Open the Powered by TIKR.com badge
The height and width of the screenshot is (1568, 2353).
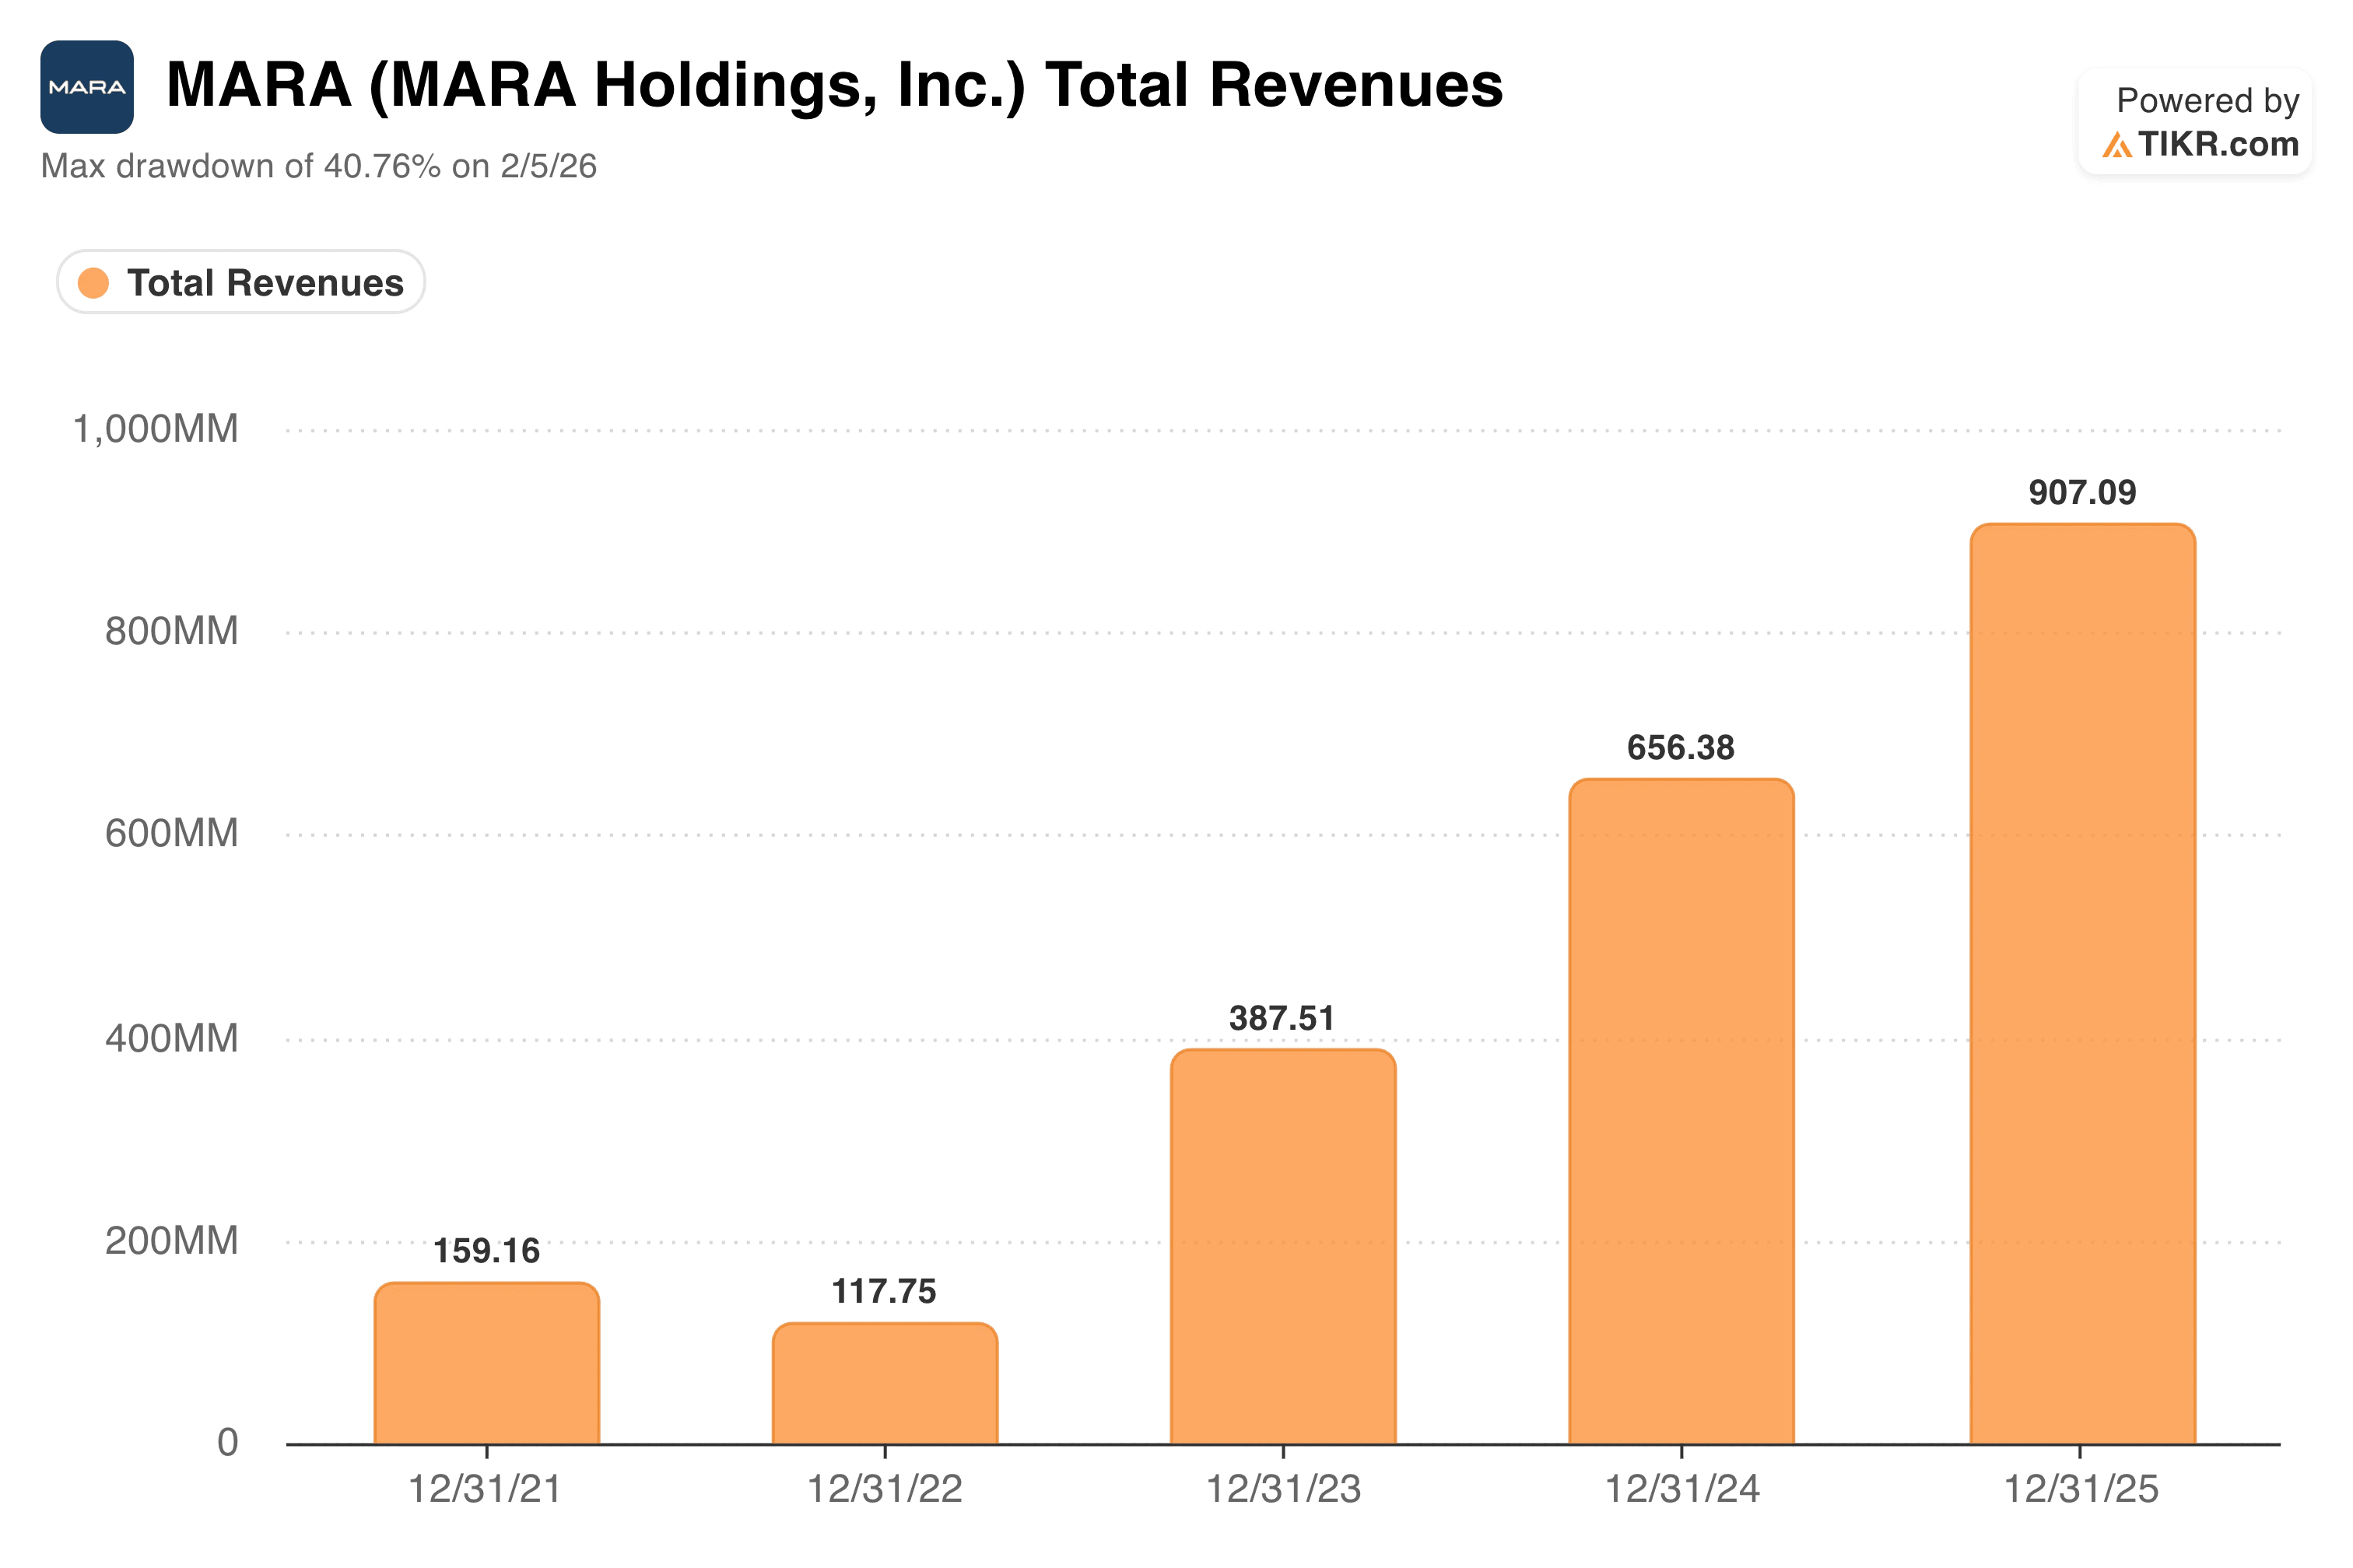click(2195, 122)
